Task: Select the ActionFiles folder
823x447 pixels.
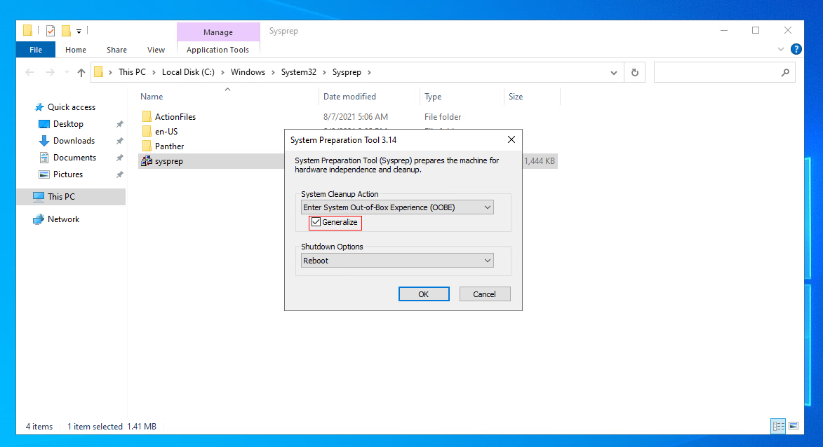Action: 175,117
